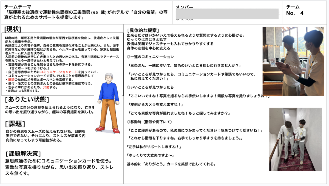This screenshot has width=329, height=186.
Task: Select the [現状] heading
Action: [13, 29]
